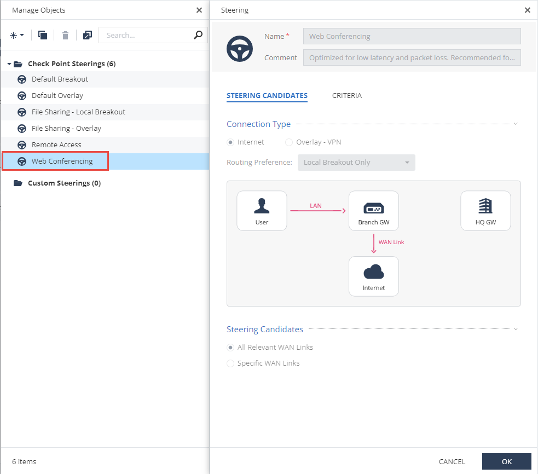Click the clone object icon in toolbar
The width and height of the screenshot is (538, 474).
43,35
